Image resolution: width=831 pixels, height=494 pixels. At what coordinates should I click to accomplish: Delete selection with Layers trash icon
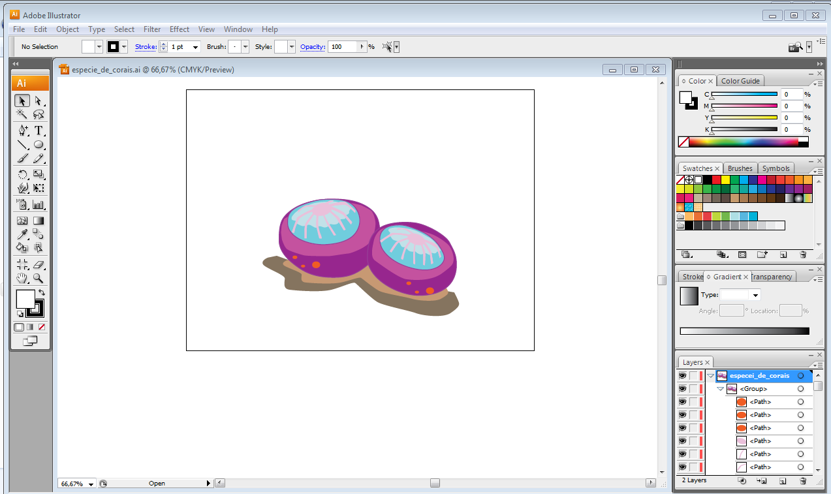[x=803, y=480]
